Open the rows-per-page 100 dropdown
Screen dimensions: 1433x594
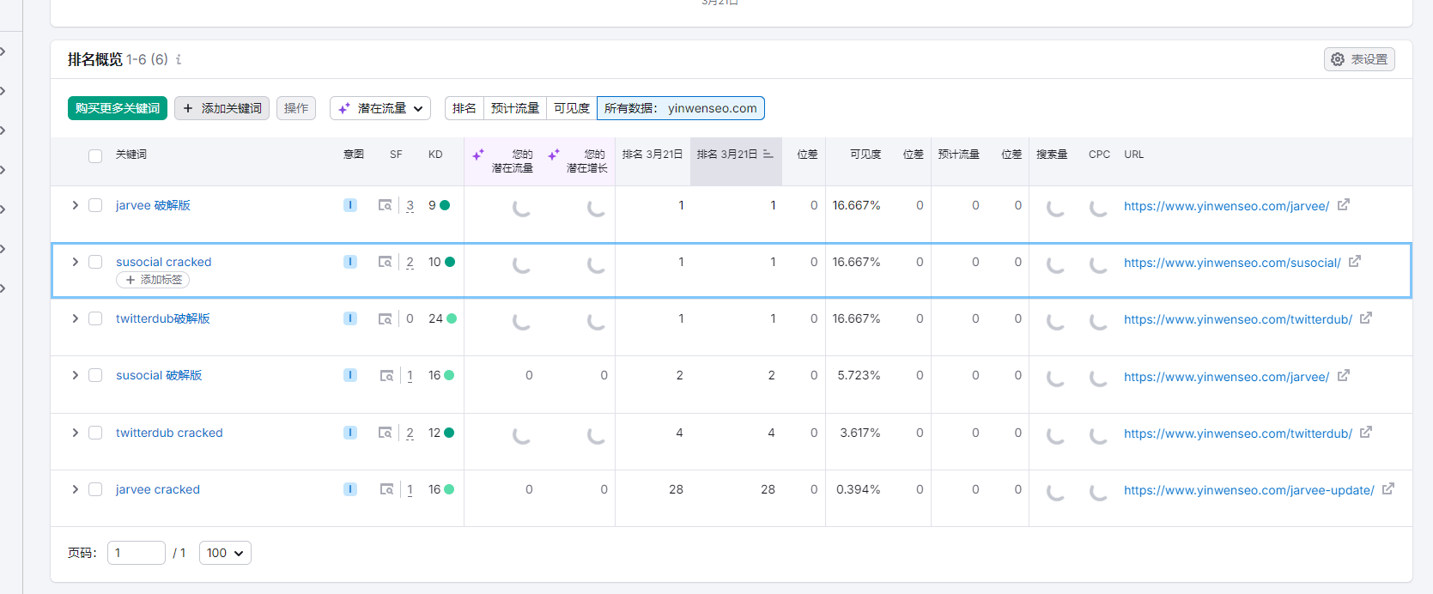[x=225, y=553]
